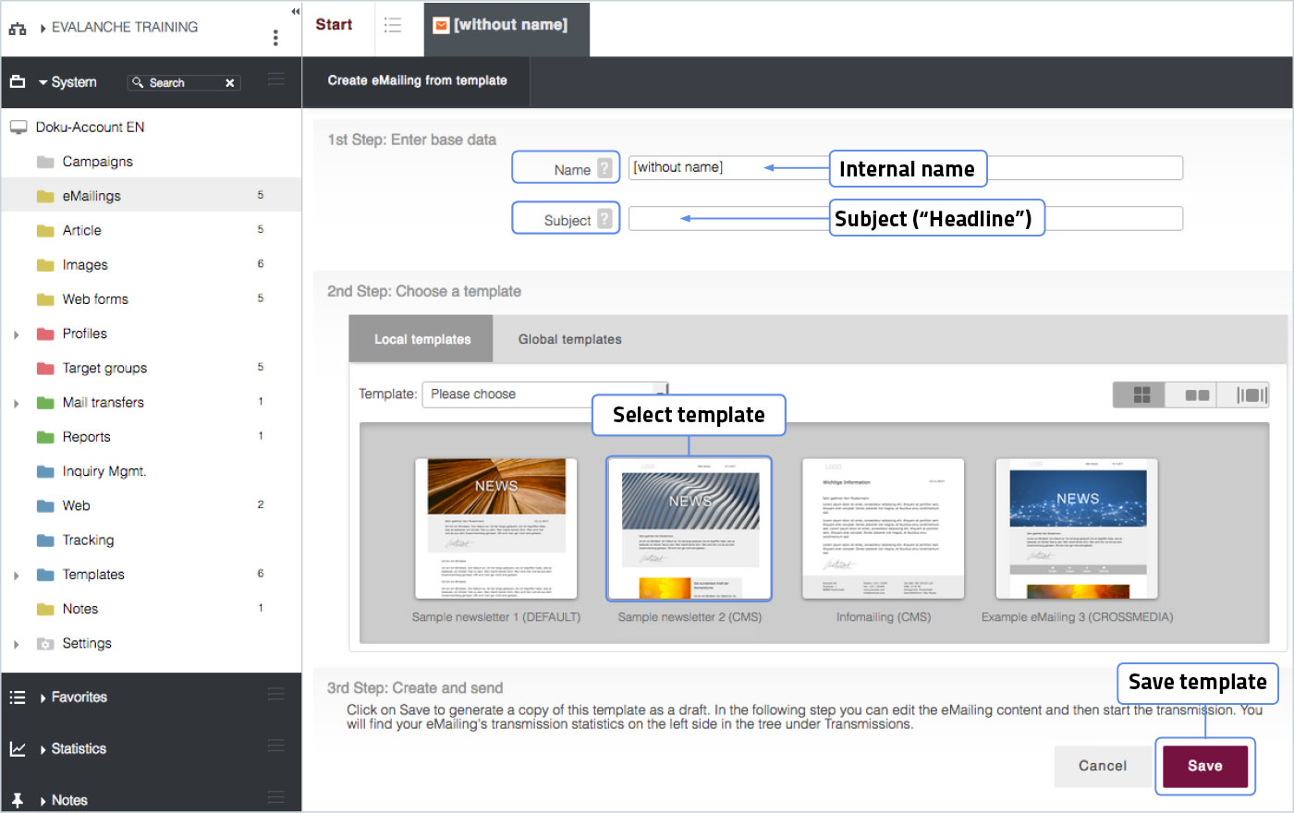Click the Statistics chart icon

pos(18,748)
